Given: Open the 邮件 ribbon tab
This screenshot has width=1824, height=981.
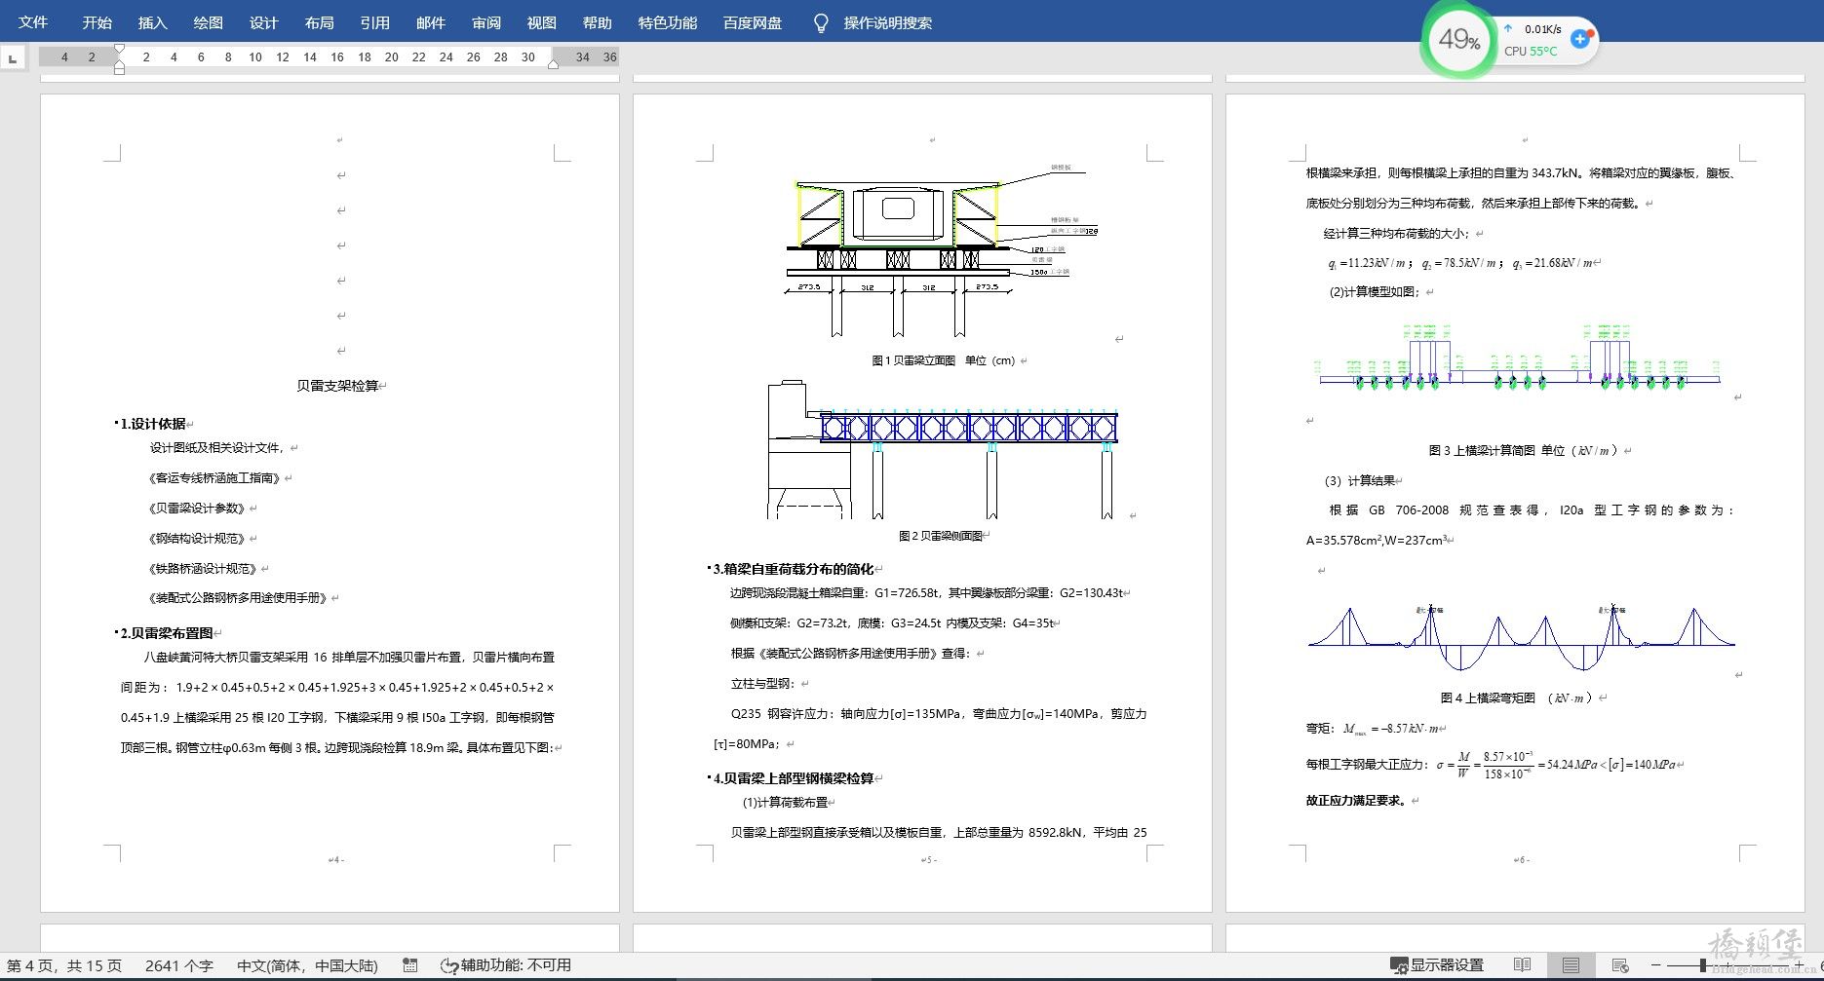Looking at the screenshot, I should click(430, 22).
